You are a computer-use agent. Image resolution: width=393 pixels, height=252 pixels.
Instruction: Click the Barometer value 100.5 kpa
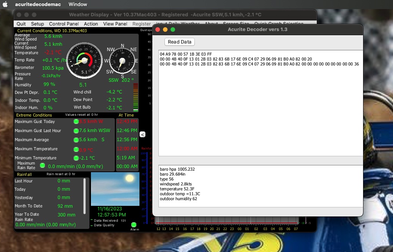coord(53,68)
